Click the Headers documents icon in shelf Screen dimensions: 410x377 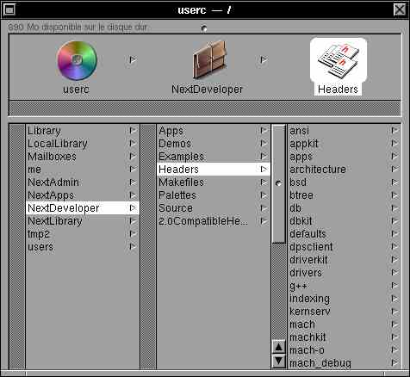click(x=339, y=59)
